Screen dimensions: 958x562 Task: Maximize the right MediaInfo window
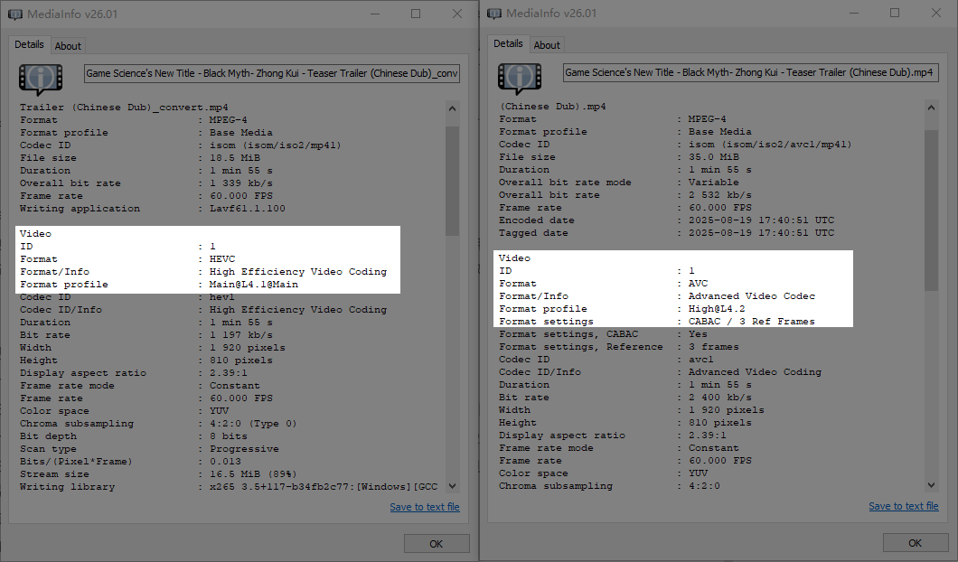895,13
